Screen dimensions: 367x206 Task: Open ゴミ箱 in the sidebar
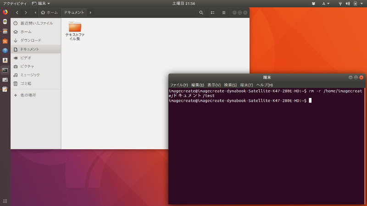36,84
